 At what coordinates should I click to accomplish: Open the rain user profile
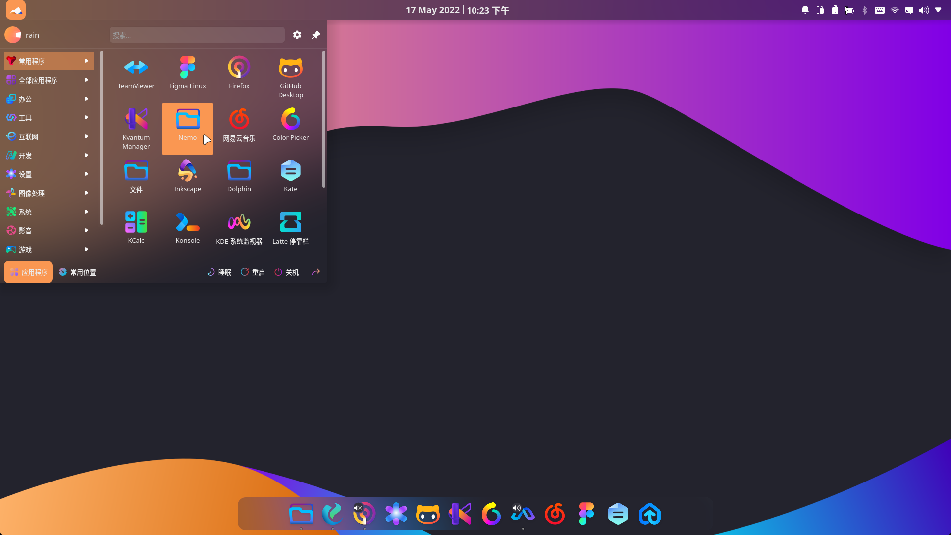[22, 35]
